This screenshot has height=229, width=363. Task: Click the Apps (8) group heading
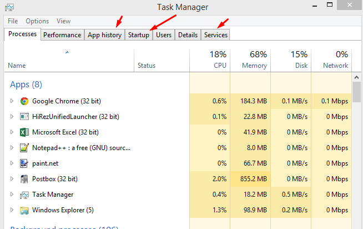pyautogui.click(x=26, y=84)
